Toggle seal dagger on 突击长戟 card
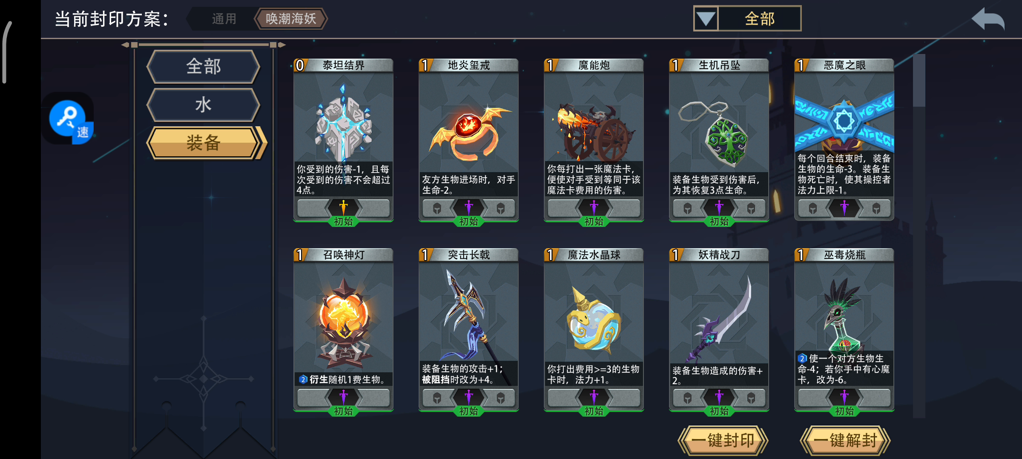The height and width of the screenshot is (459, 1022). (468, 398)
